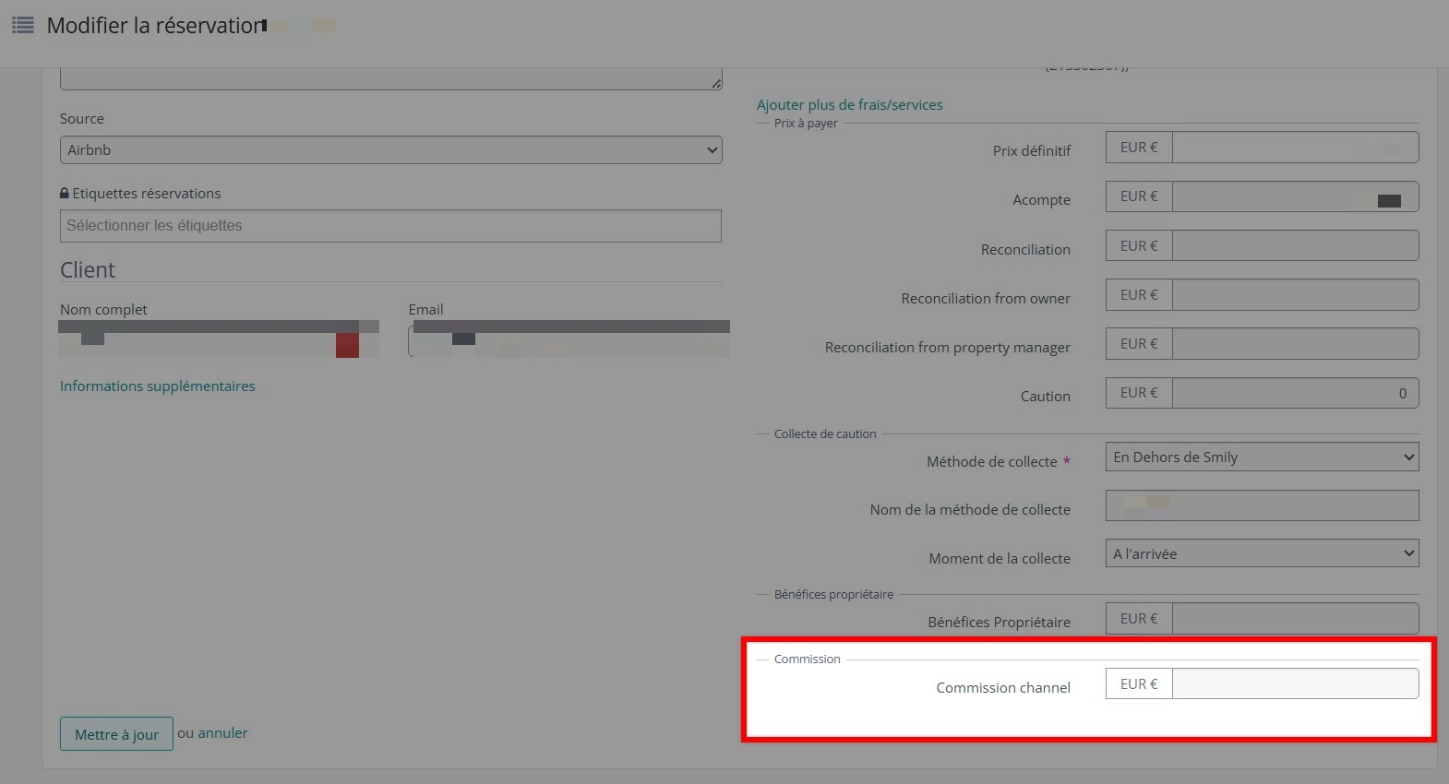Click the resize handle of the textarea
Image resolution: width=1449 pixels, height=784 pixels.
pos(716,83)
